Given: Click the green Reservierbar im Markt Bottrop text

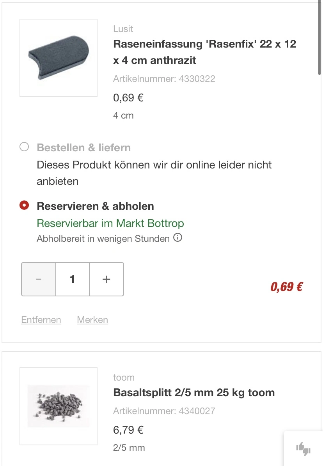Looking at the screenshot, I should [110, 223].
